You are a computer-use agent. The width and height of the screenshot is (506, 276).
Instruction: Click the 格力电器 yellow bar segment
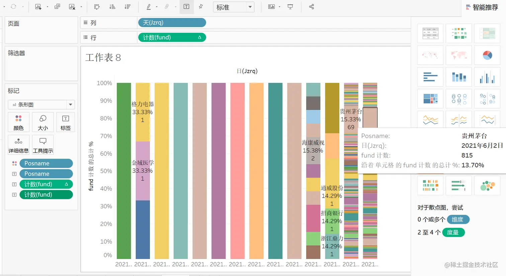[x=143, y=112]
